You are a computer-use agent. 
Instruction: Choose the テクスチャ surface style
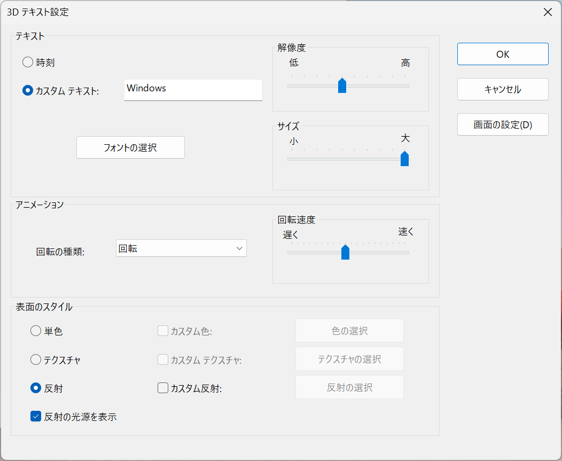(36, 360)
